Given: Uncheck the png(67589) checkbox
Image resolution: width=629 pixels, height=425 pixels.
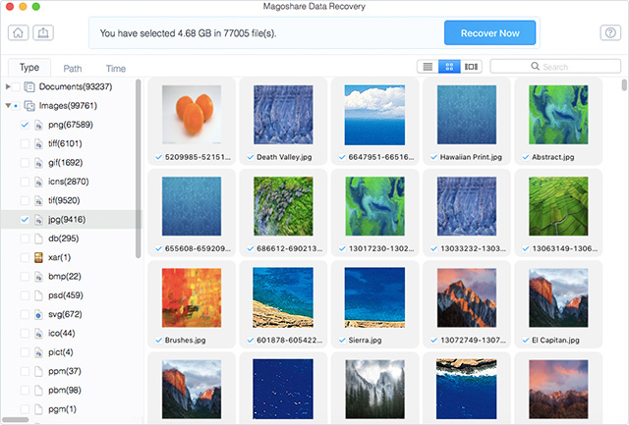Looking at the screenshot, I should pyautogui.click(x=25, y=126).
